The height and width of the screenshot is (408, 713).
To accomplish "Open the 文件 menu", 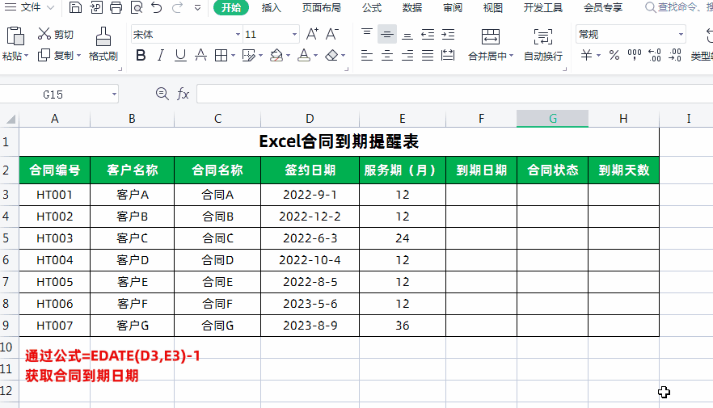I will point(31,7).
